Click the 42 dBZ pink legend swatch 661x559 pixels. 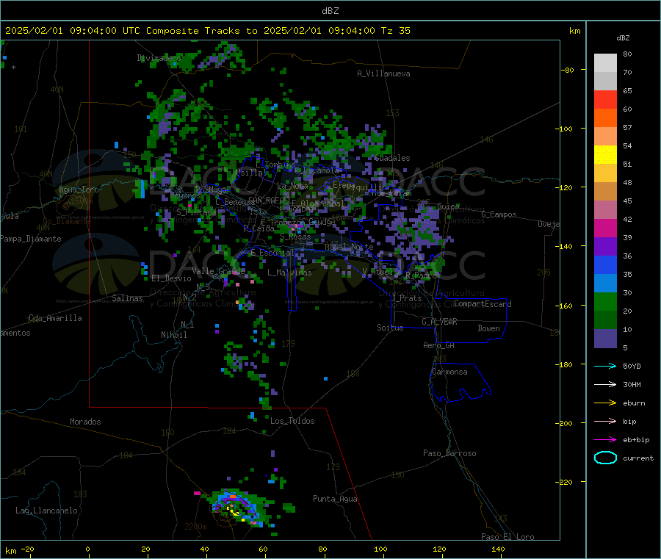point(605,210)
